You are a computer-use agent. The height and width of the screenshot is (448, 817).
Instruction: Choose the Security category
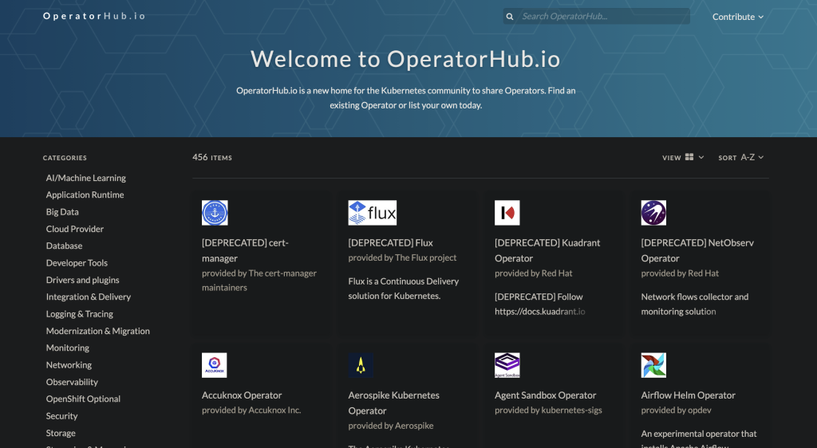(61, 416)
